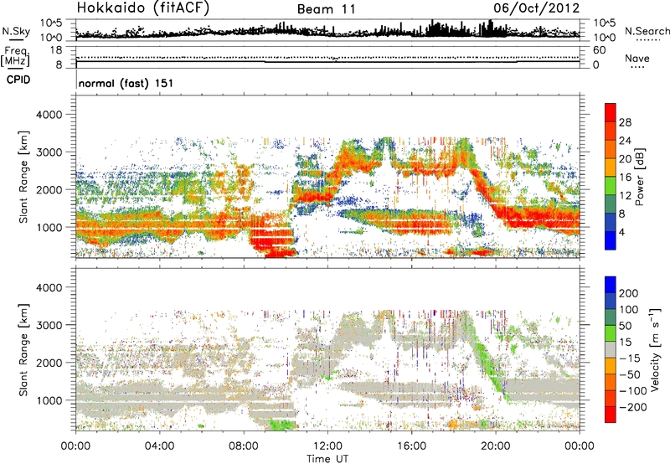Click the "20:00" time tick label
The height and width of the screenshot is (464, 670).
pos(495,446)
